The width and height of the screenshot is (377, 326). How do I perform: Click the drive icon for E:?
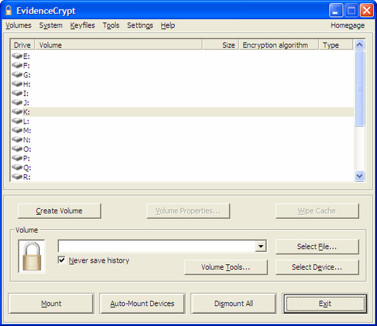[x=17, y=56]
